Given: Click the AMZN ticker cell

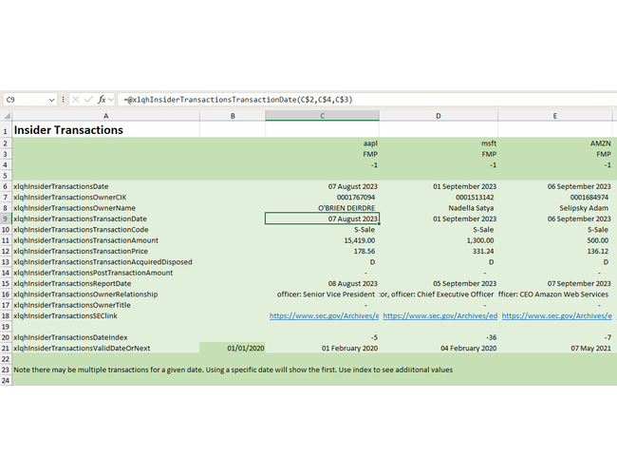Looking at the screenshot, I should (x=555, y=143).
